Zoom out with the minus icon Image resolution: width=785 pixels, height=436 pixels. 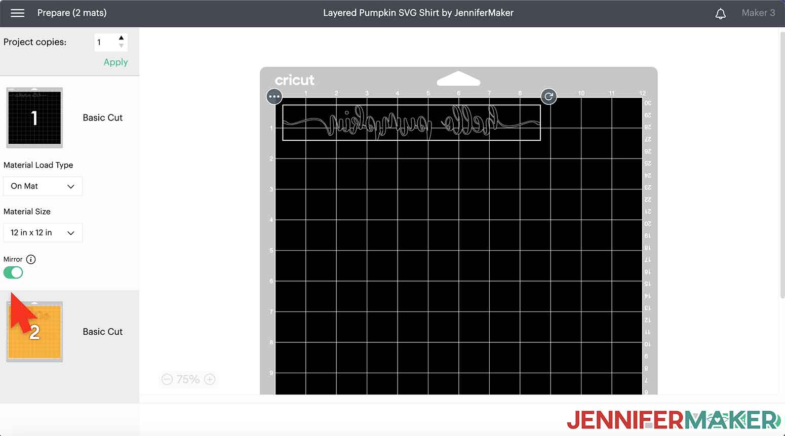pos(167,379)
